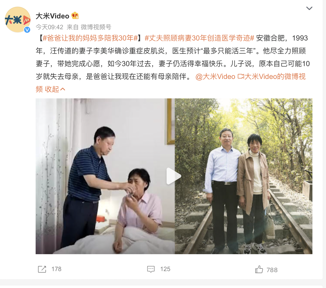Open comments via speech bubble icon
Screen dimensions: 326x288
point(151,269)
